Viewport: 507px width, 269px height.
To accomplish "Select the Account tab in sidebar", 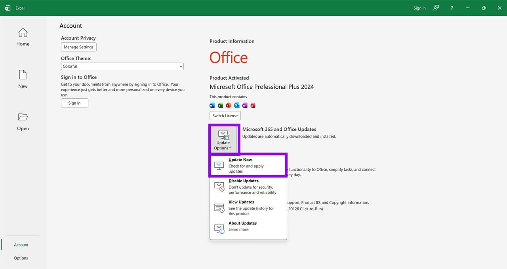I will (x=21, y=245).
